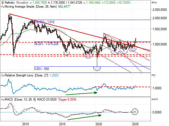This screenshot has width=169, height=126.
Task: Click the highlighted circle on MACD crossover
Action: coord(135,112)
